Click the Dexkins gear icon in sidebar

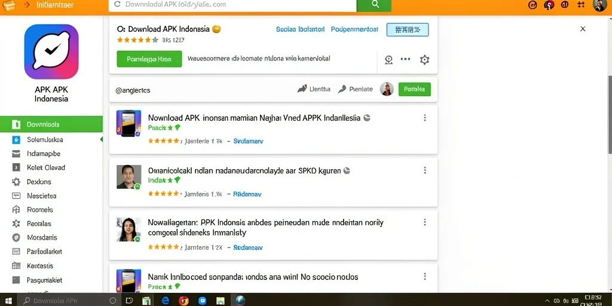[x=16, y=182]
